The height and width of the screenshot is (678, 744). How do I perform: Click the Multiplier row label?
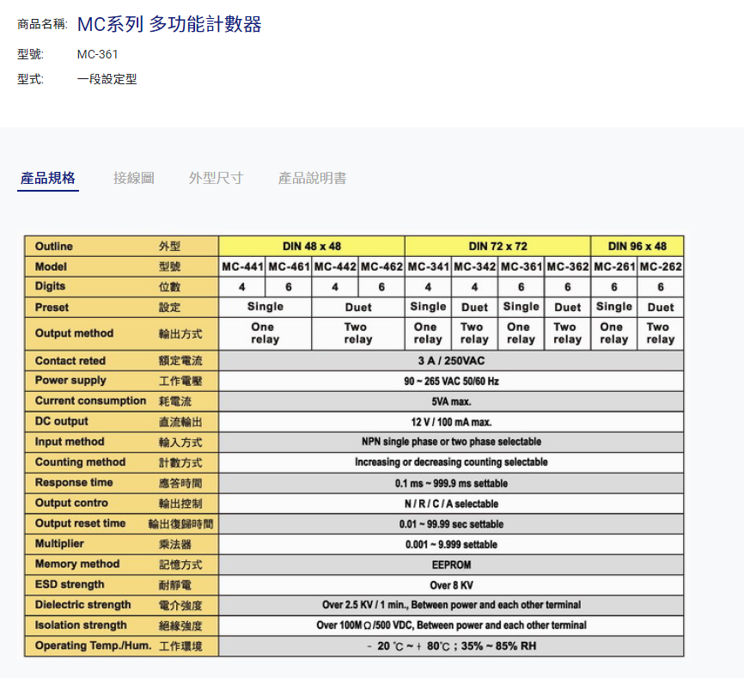pos(59,544)
